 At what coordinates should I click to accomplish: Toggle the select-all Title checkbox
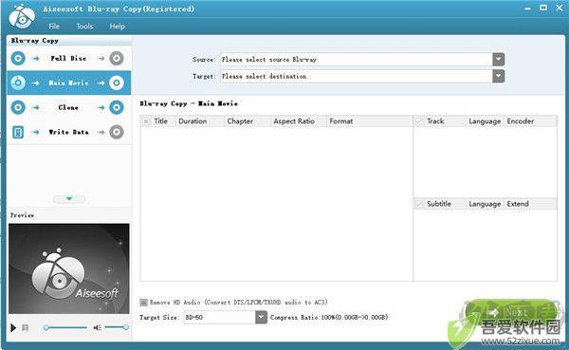(x=146, y=121)
